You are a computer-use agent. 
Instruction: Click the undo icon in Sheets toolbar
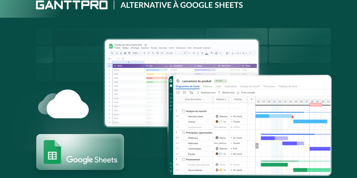coord(117,53)
